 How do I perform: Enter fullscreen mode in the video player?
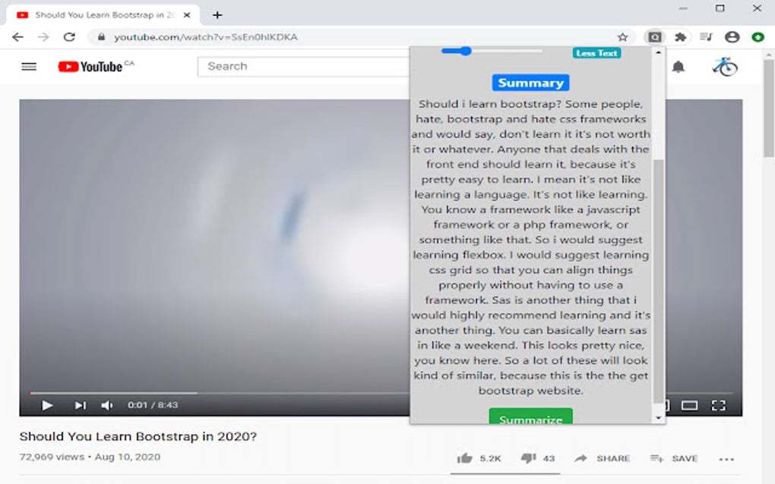coord(718,405)
